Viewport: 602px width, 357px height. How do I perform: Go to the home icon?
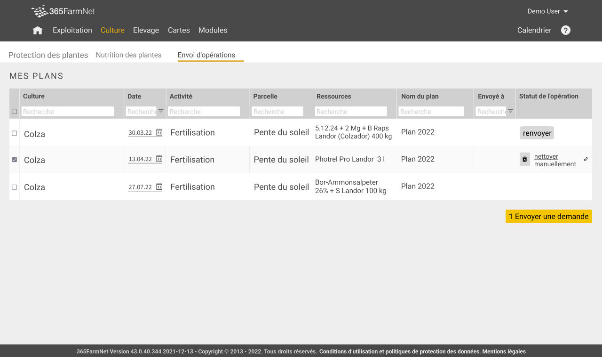(x=38, y=31)
